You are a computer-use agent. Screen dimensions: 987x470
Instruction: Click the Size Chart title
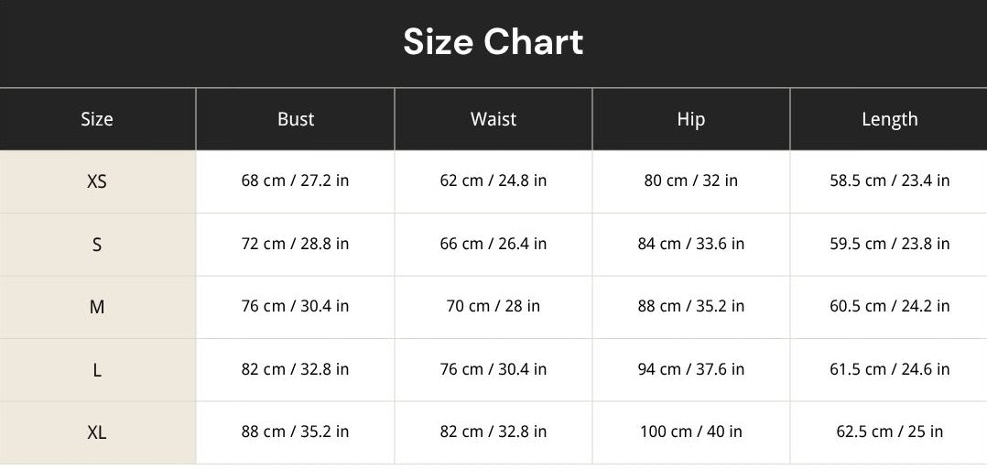click(x=493, y=41)
